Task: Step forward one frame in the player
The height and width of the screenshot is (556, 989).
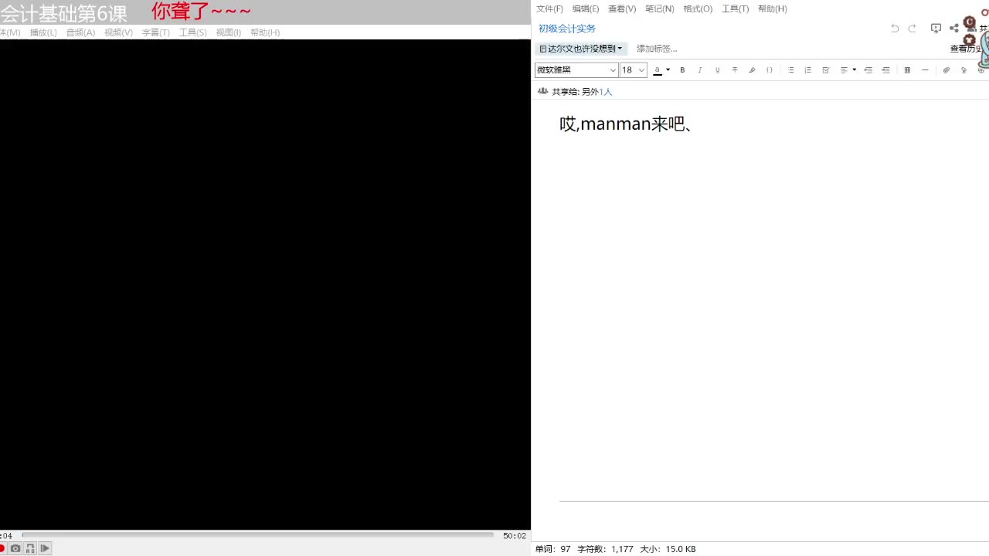Action: click(x=45, y=548)
